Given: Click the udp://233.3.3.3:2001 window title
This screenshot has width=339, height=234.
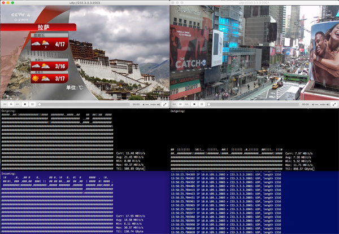Looking at the screenshot, I should 254,3.
